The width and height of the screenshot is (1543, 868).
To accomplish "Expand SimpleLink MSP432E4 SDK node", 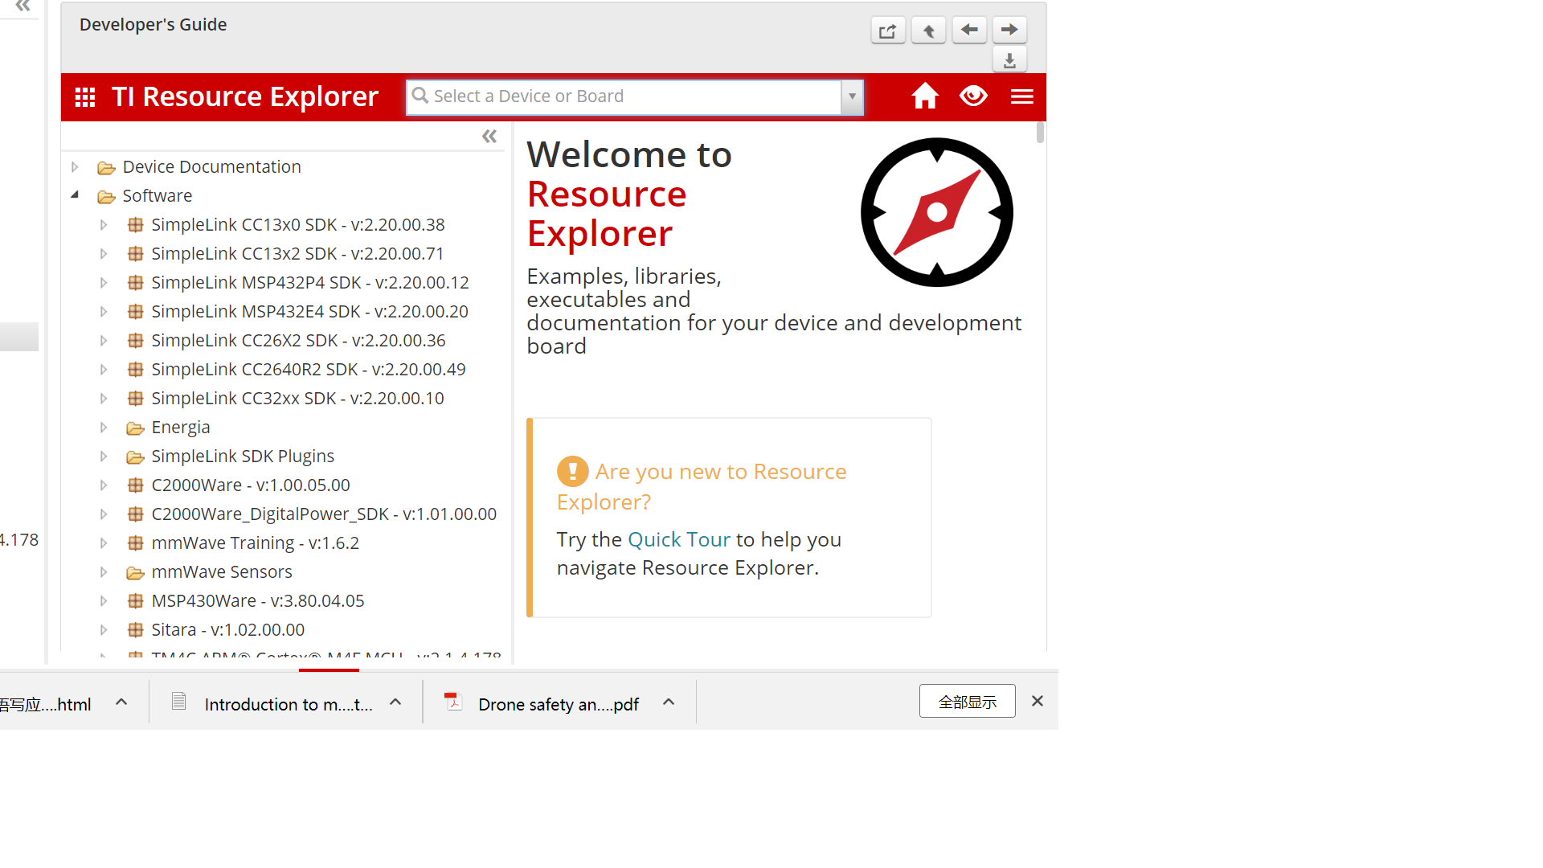I will (104, 312).
